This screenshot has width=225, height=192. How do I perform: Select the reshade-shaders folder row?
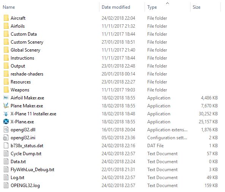pyautogui.click(x=110, y=74)
